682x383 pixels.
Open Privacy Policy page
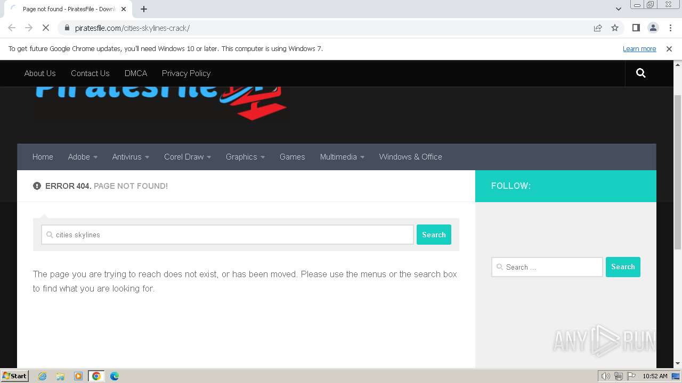pos(186,73)
